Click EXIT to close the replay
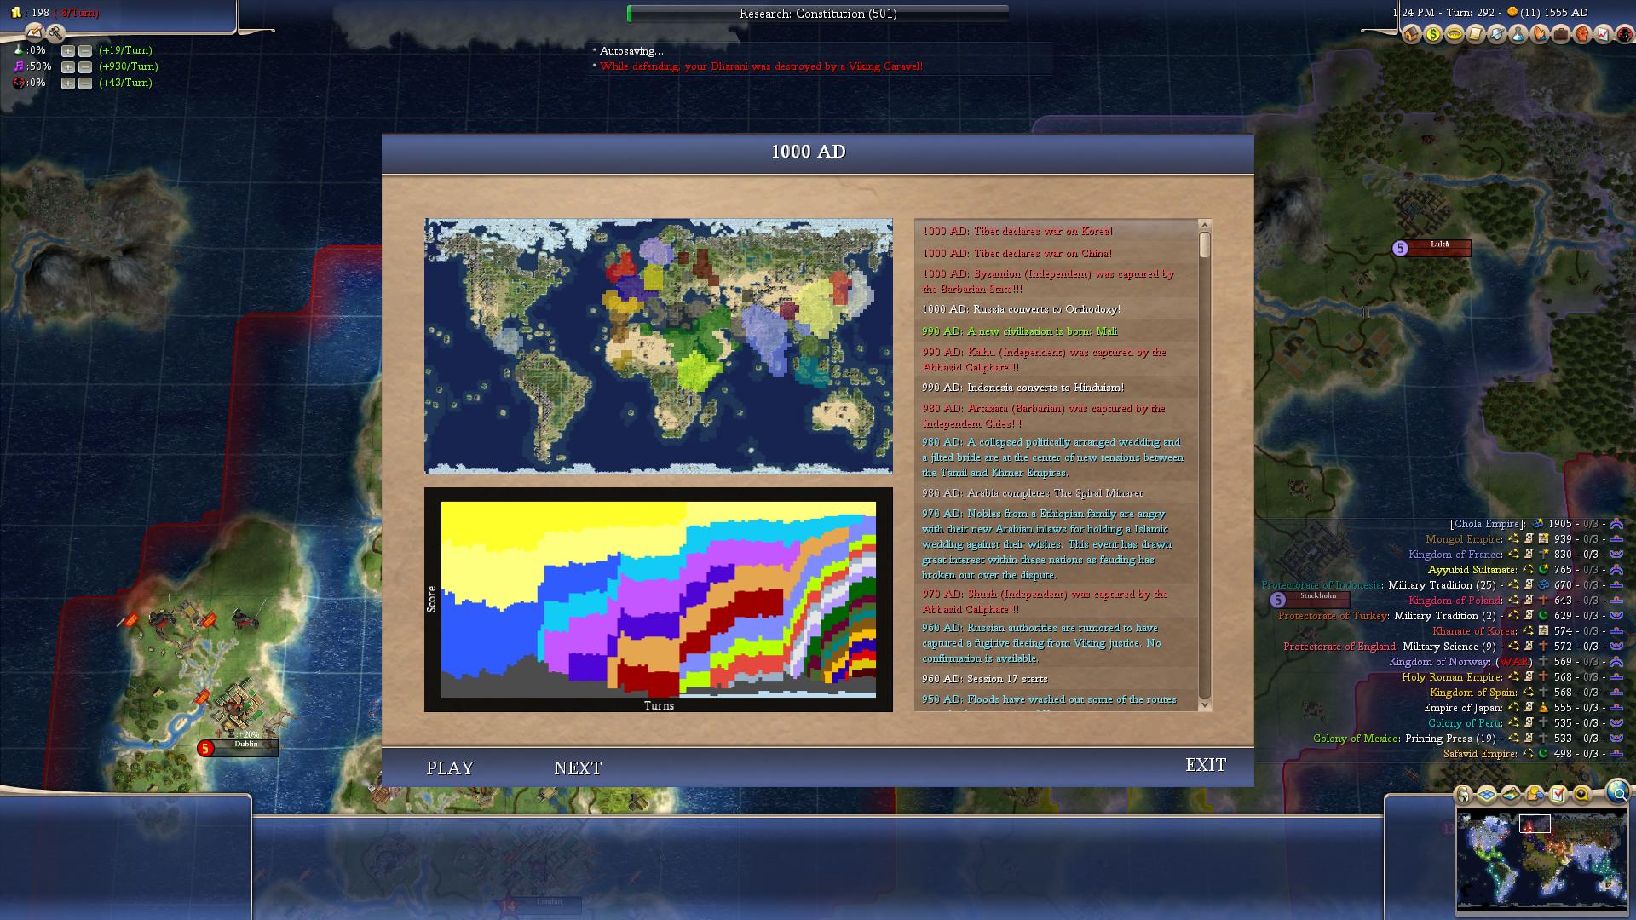Image resolution: width=1636 pixels, height=920 pixels. click(1206, 765)
